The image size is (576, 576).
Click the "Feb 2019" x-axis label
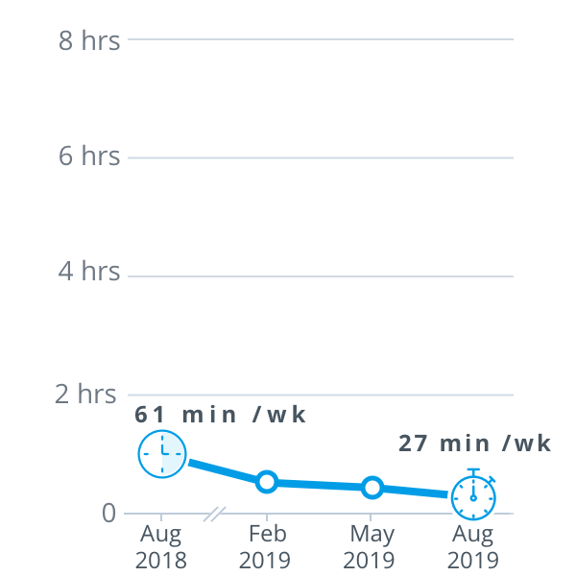(x=265, y=546)
